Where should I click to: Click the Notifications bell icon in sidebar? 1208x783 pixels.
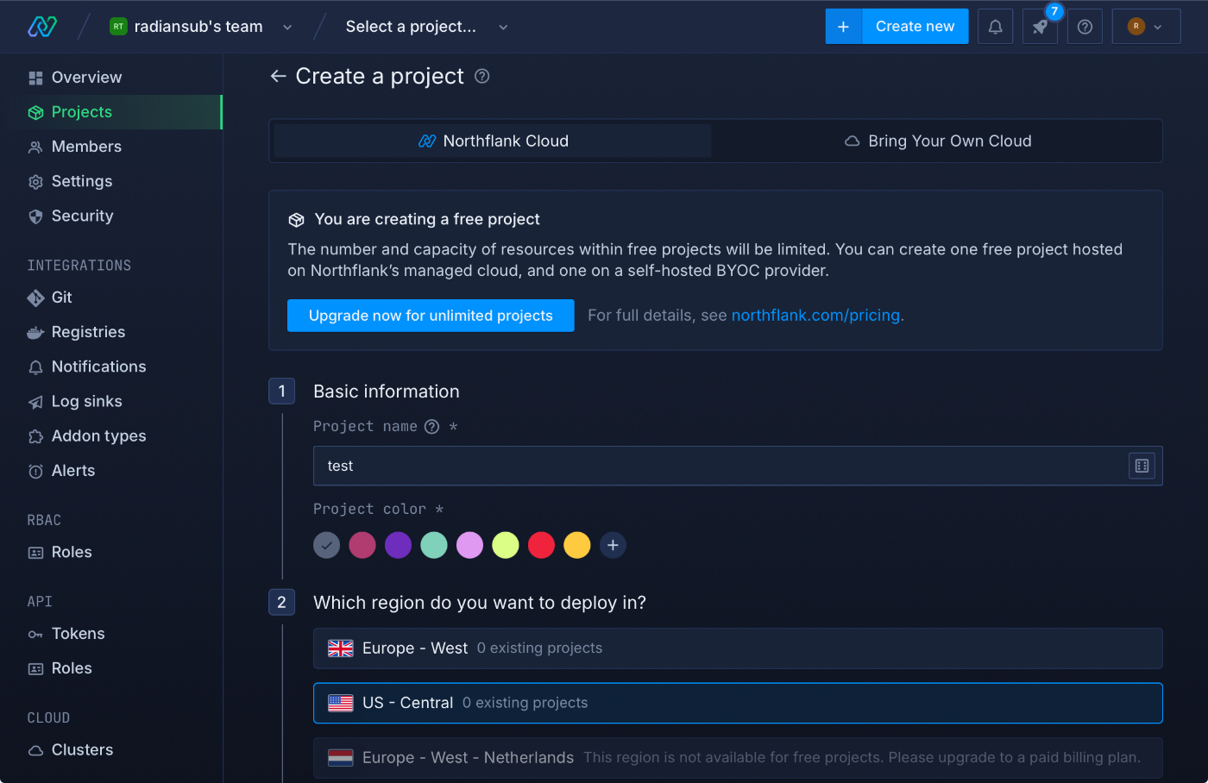35,367
